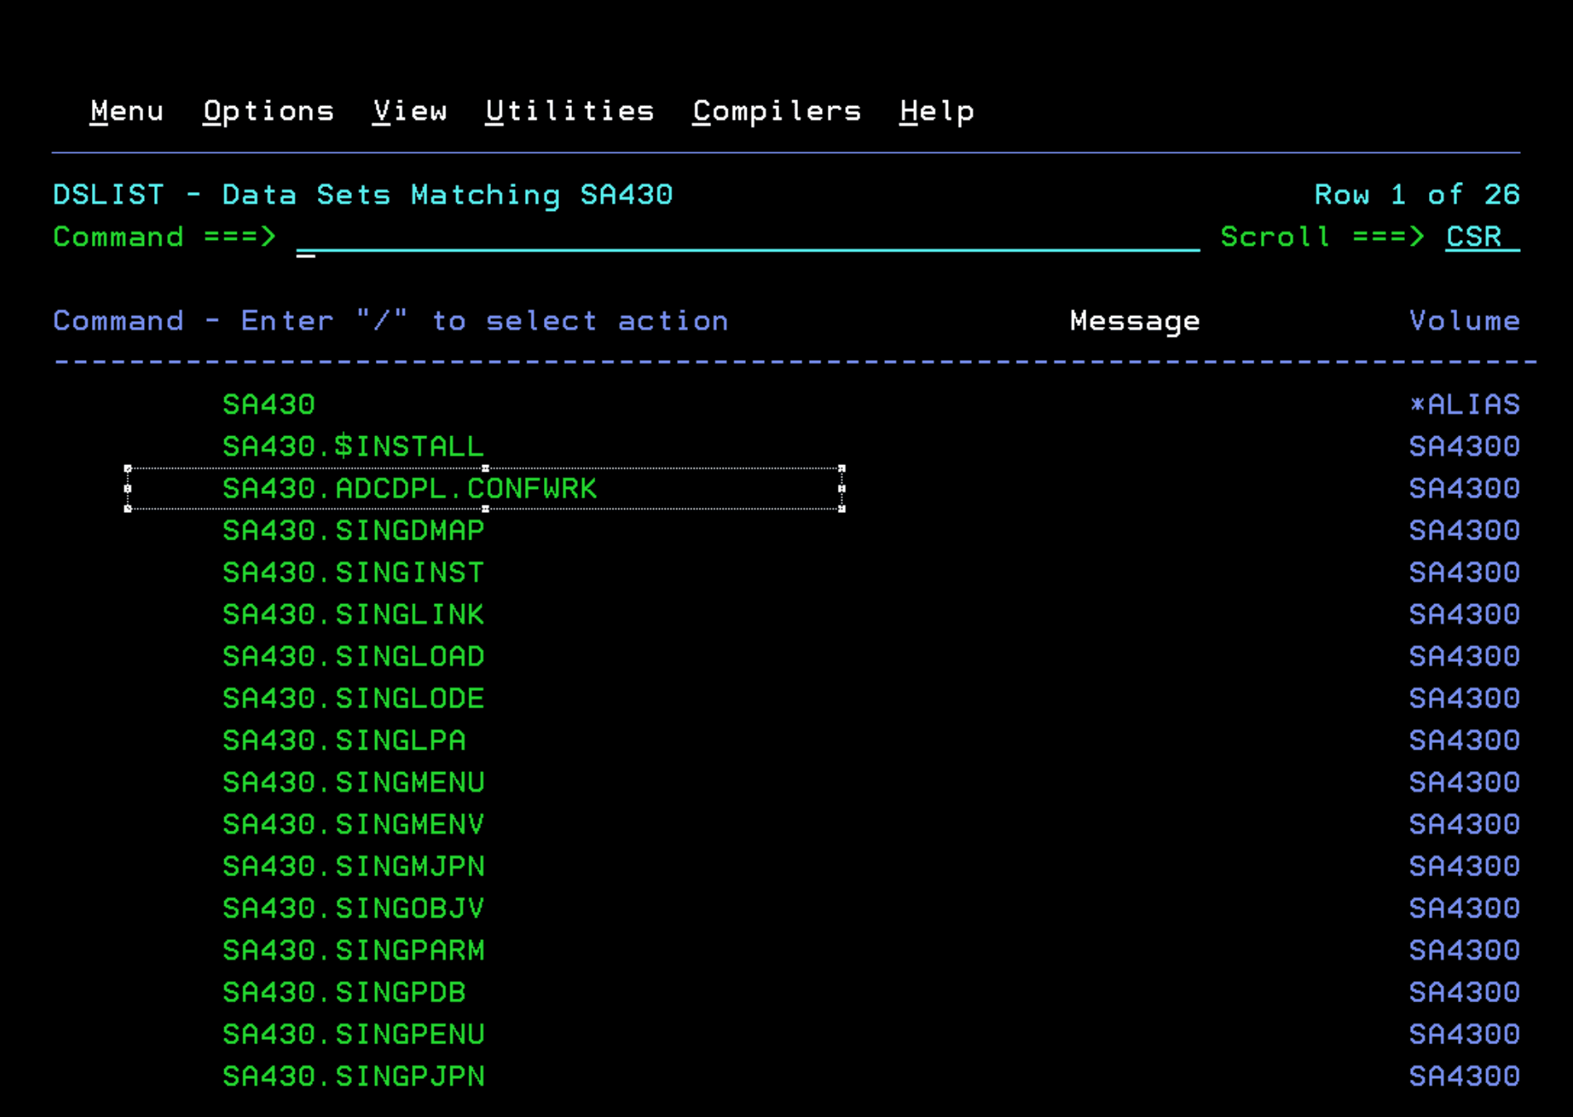Click the Volume column header

[x=1464, y=321]
